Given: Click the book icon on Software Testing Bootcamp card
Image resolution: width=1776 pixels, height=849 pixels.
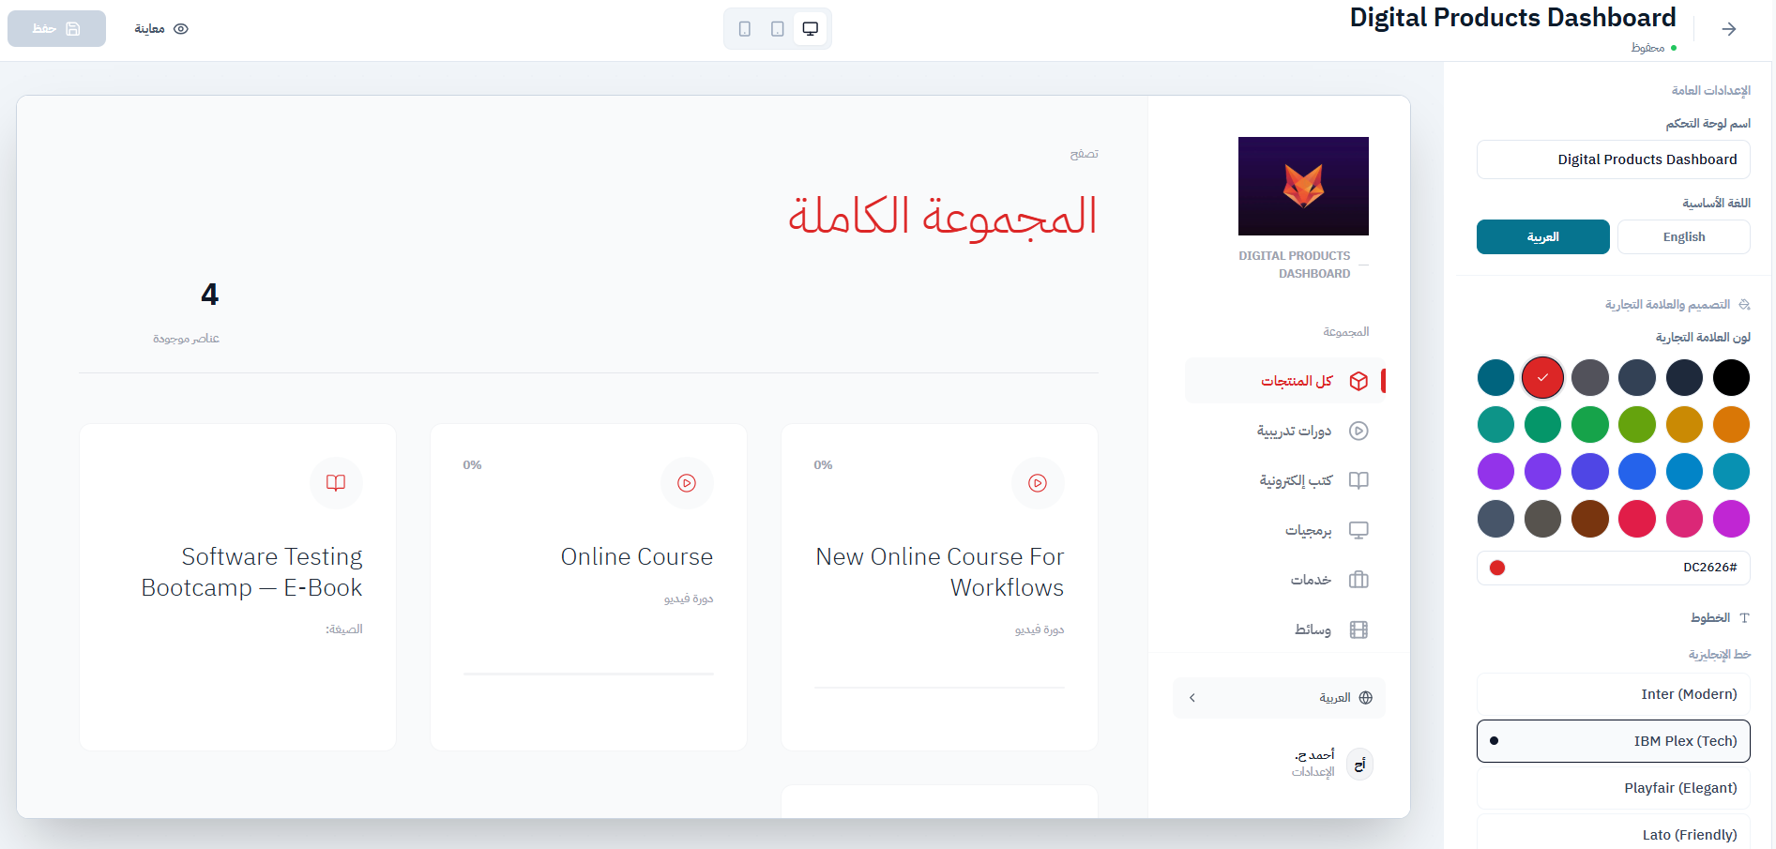Looking at the screenshot, I should tap(336, 483).
